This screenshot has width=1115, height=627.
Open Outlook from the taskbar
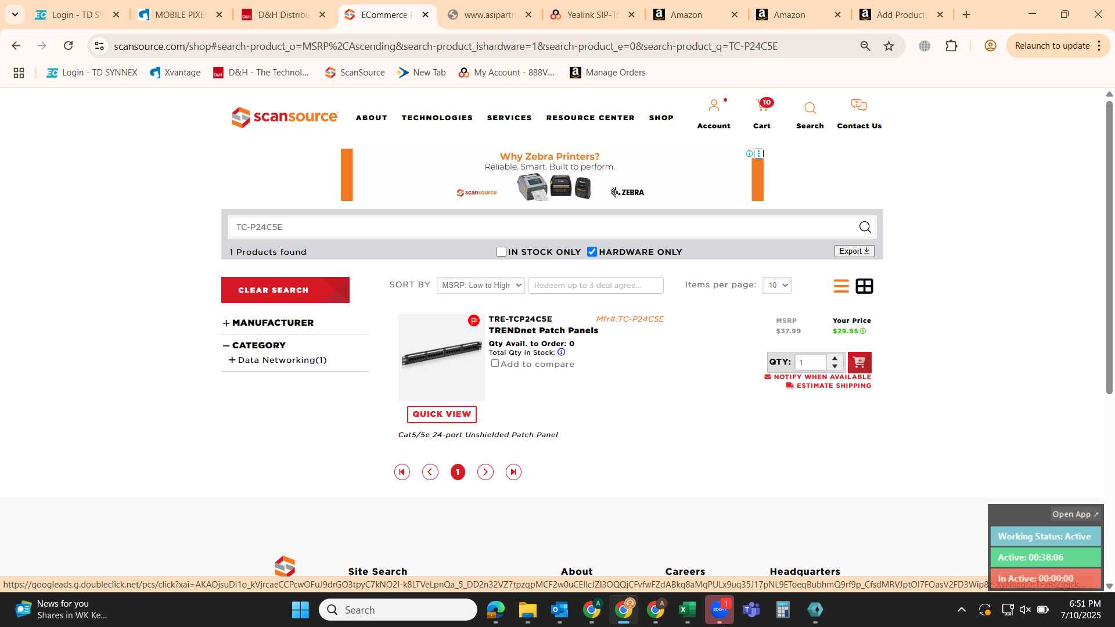tap(559, 610)
